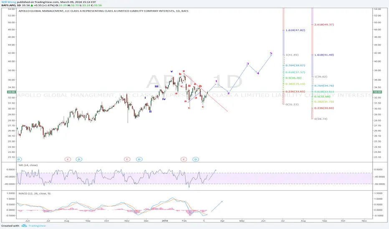Select Fibonacci label '1.618(47.82)'

pyautogui.click(x=295, y=30)
